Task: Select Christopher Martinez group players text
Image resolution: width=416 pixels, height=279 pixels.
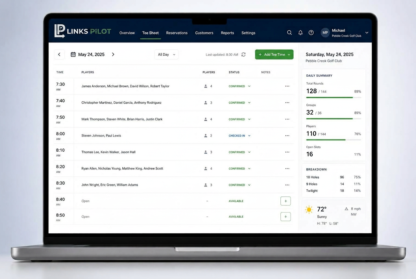Action: coord(121,103)
